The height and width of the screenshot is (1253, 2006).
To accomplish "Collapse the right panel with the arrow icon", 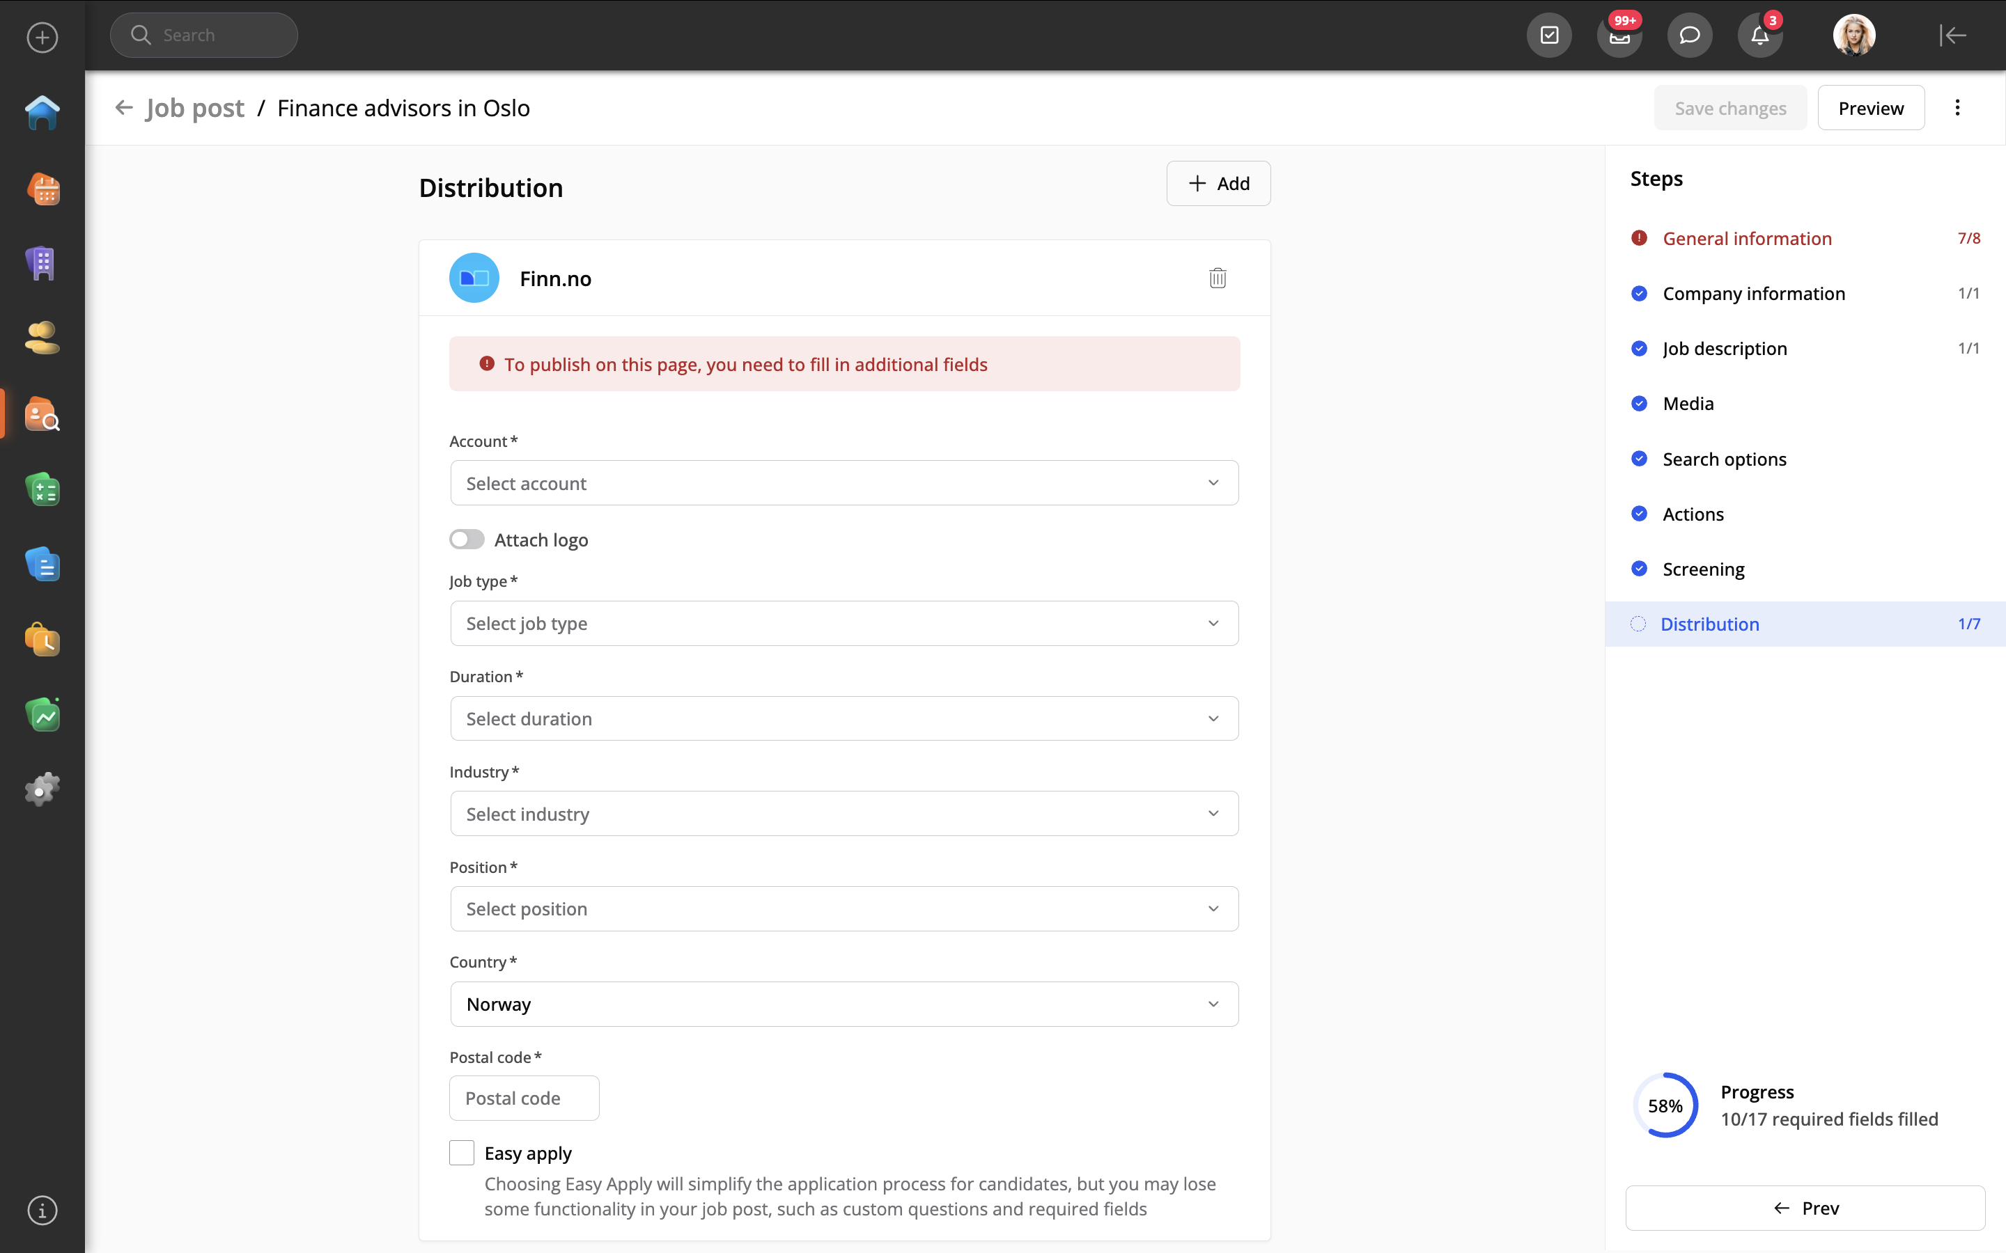I will click(1952, 36).
